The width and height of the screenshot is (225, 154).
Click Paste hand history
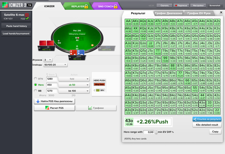coord(16,26)
